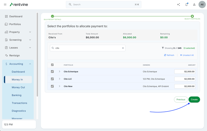The image size is (207, 131).
Task: Click the AI sparkle icon
Action: coord(179,5)
